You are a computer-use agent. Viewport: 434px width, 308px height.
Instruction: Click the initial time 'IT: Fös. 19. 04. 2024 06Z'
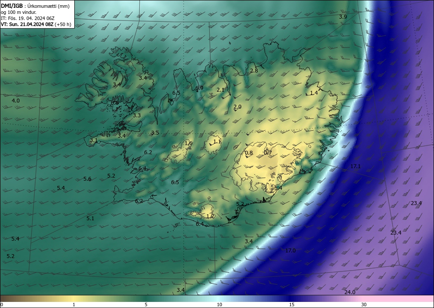point(28,18)
